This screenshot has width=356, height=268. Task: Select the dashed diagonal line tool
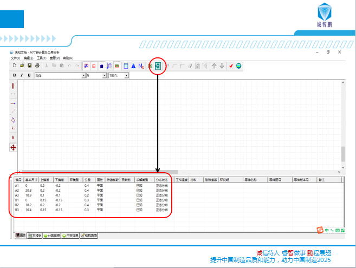(13, 112)
